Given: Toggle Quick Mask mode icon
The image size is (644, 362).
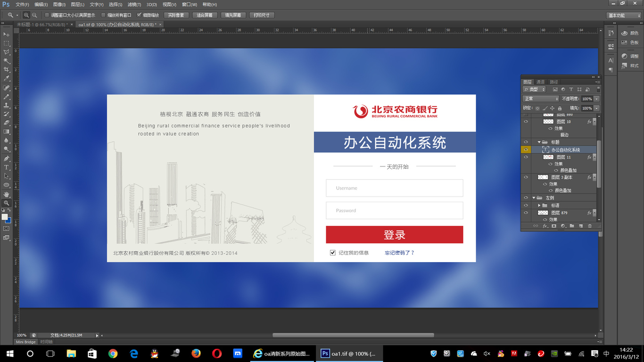Looking at the screenshot, I should [6, 229].
